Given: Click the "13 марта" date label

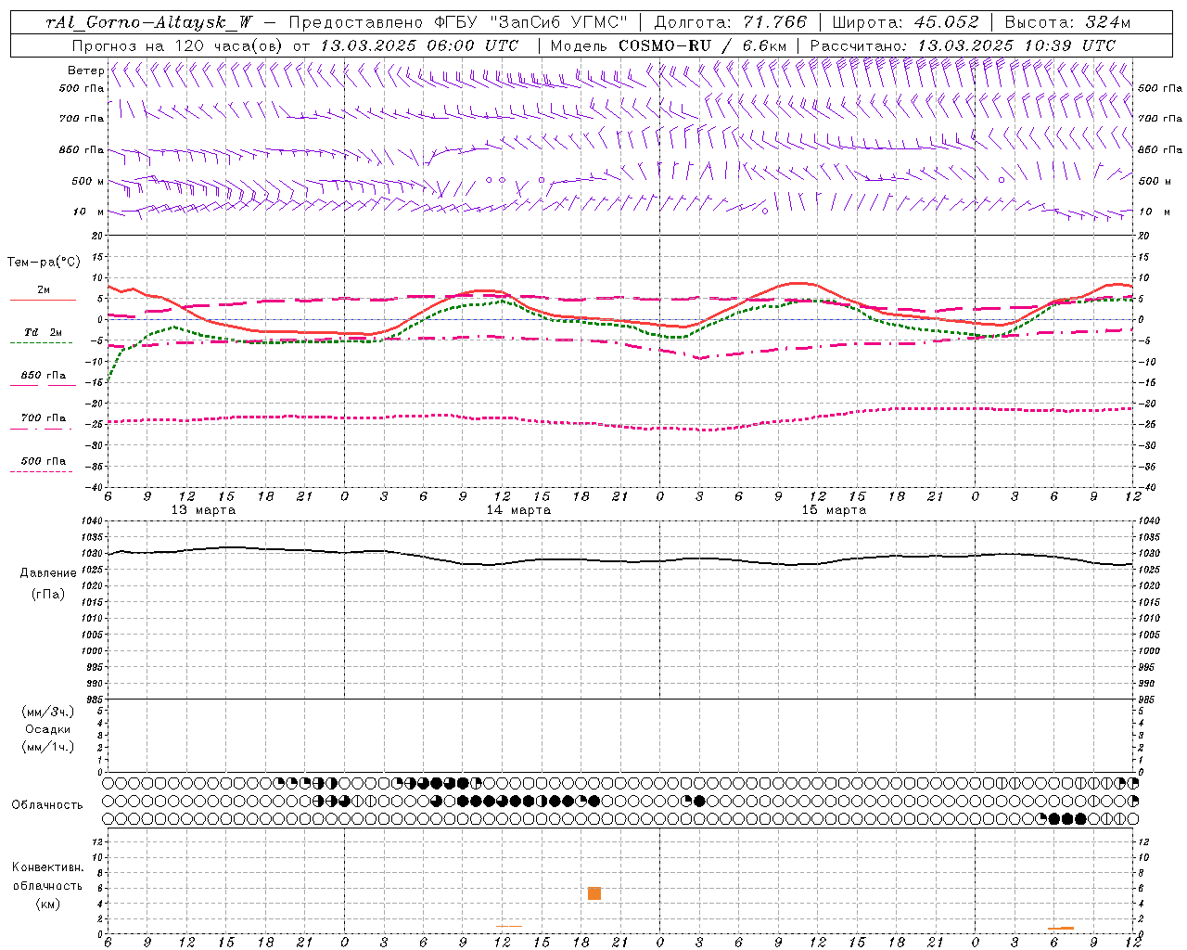Looking at the screenshot, I should (x=204, y=510).
